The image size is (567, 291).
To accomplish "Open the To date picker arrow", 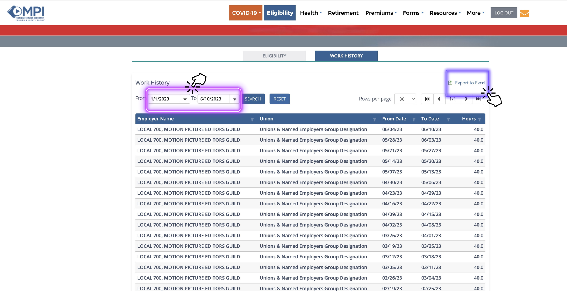I will (x=234, y=99).
